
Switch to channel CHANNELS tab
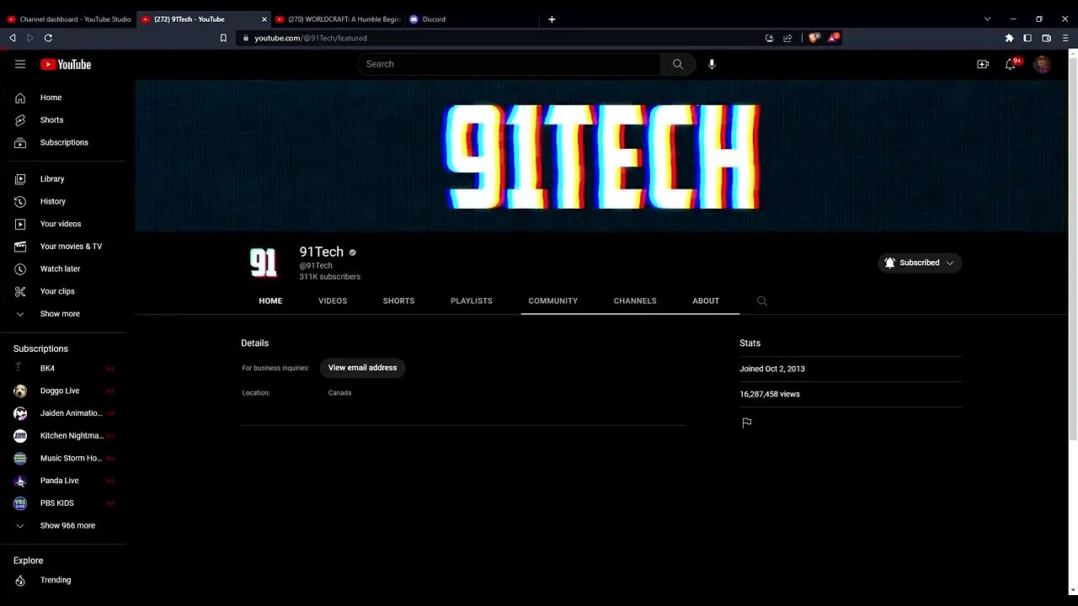tap(635, 300)
